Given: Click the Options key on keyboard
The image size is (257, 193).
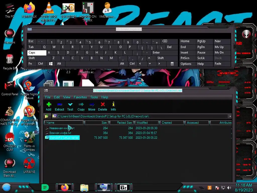Looking at the screenshot, I should coord(187,64).
